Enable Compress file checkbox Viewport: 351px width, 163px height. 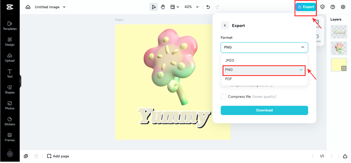[x=223, y=97]
